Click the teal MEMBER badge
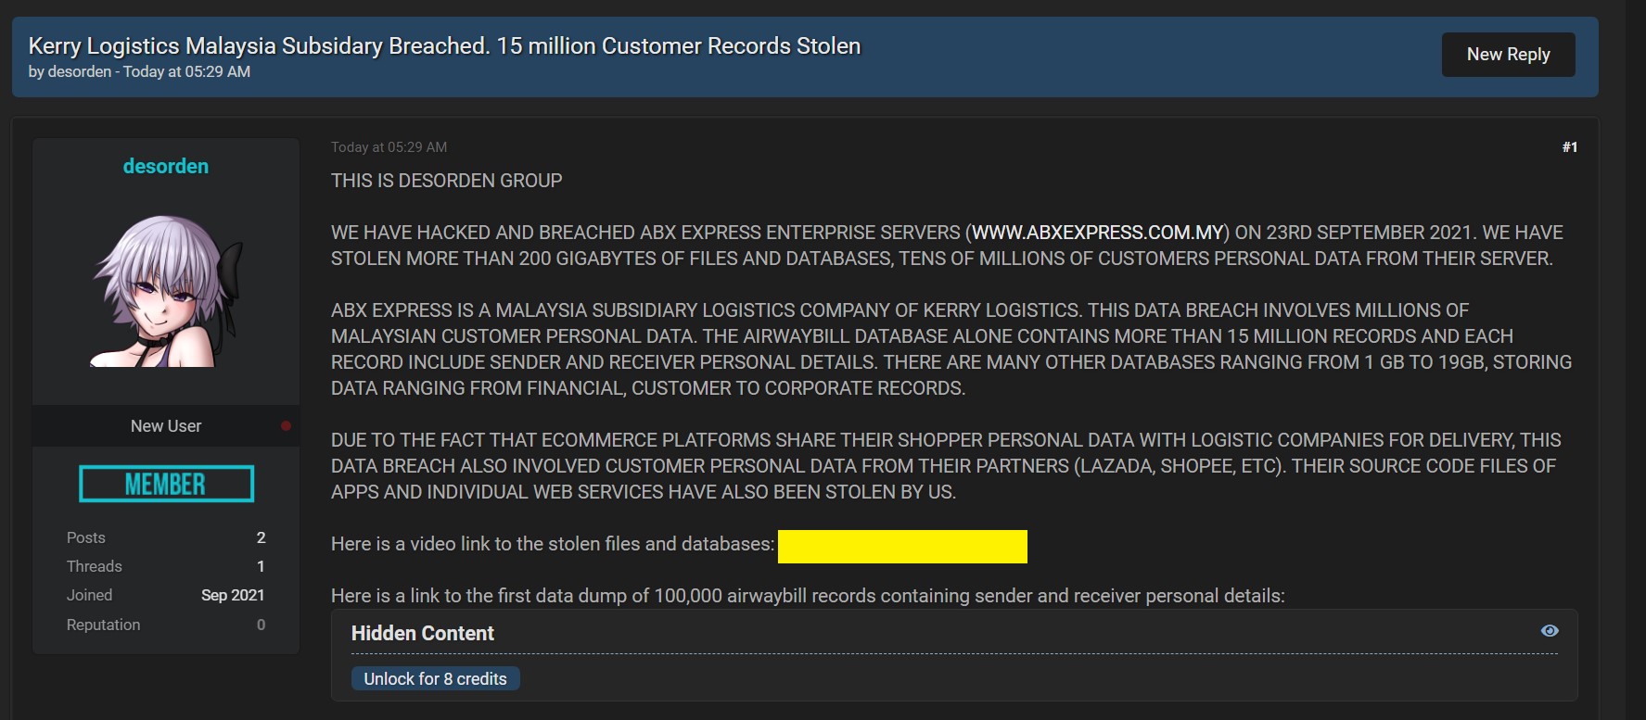This screenshot has width=1646, height=720. pyautogui.click(x=166, y=484)
